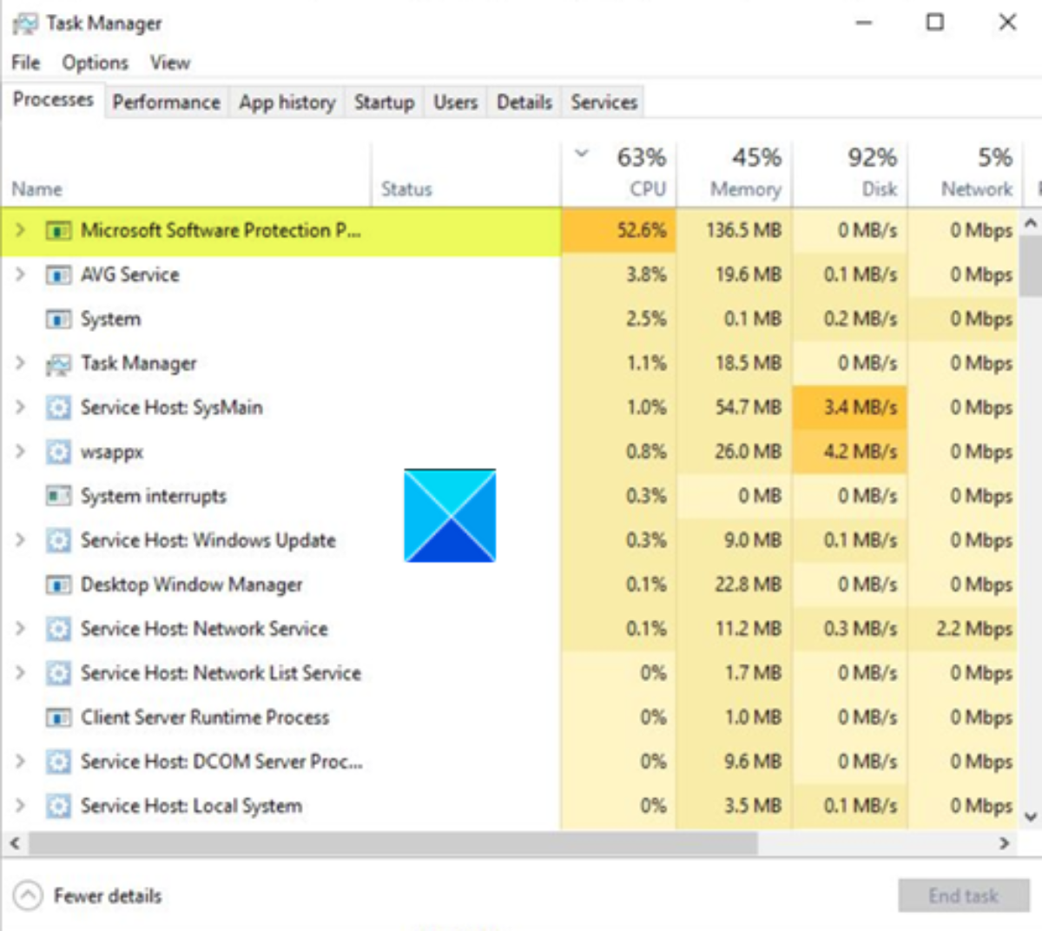Click the 3.4 MB/s disk cell
Screen dimensions: 1042x931
point(850,407)
